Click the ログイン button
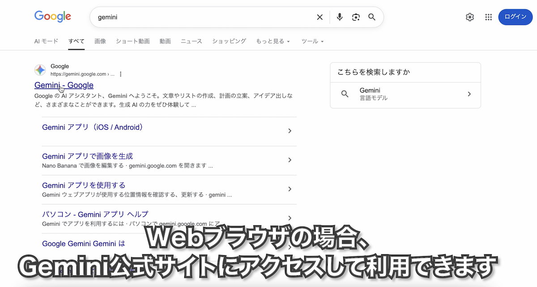 pyautogui.click(x=515, y=17)
